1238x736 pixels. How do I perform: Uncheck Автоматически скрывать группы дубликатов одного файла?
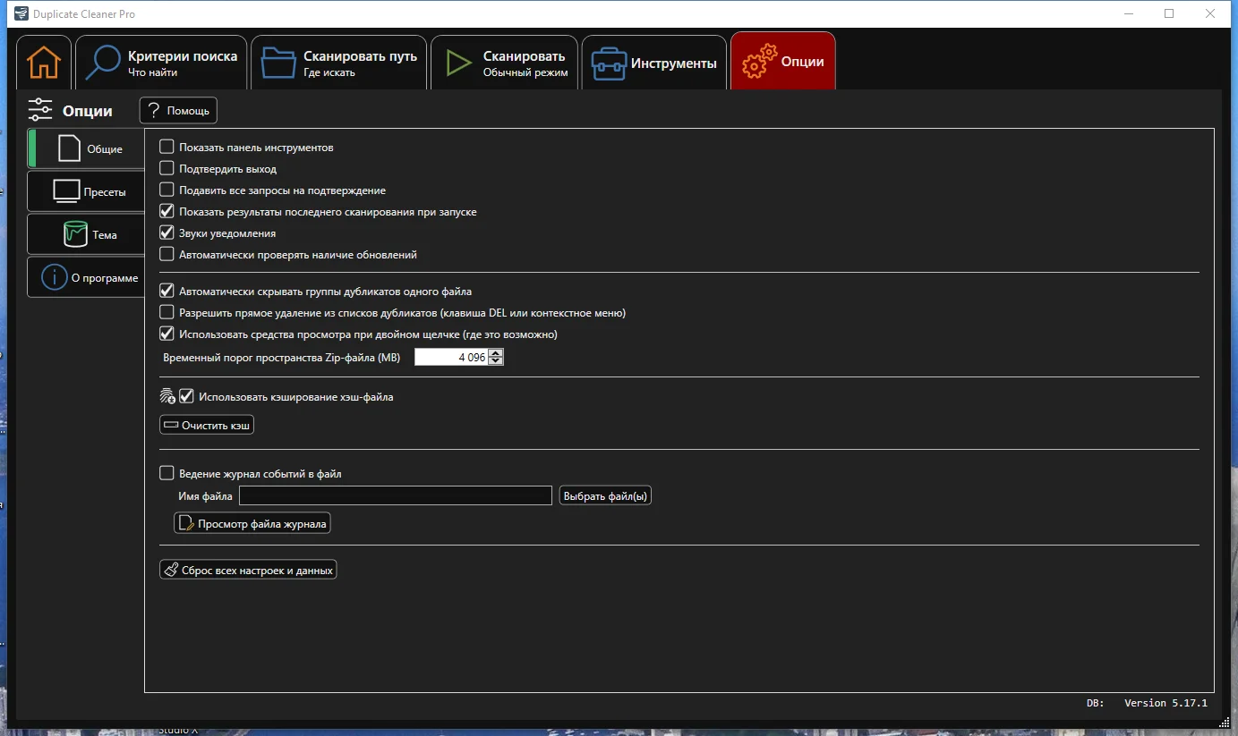pyautogui.click(x=166, y=291)
